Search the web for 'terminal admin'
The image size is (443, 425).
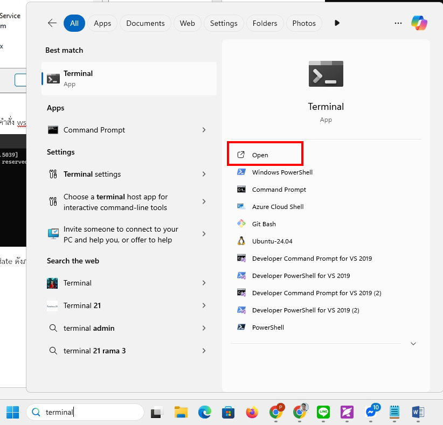point(129,328)
